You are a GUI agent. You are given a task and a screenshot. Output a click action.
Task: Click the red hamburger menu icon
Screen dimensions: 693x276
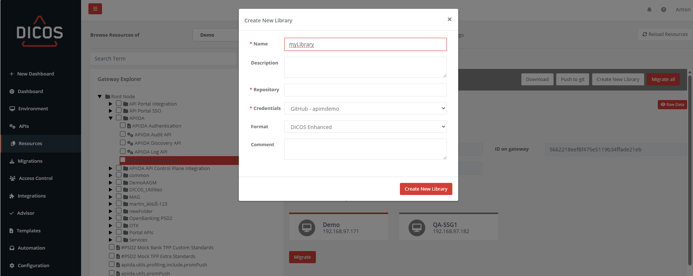pyautogui.click(x=95, y=9)
